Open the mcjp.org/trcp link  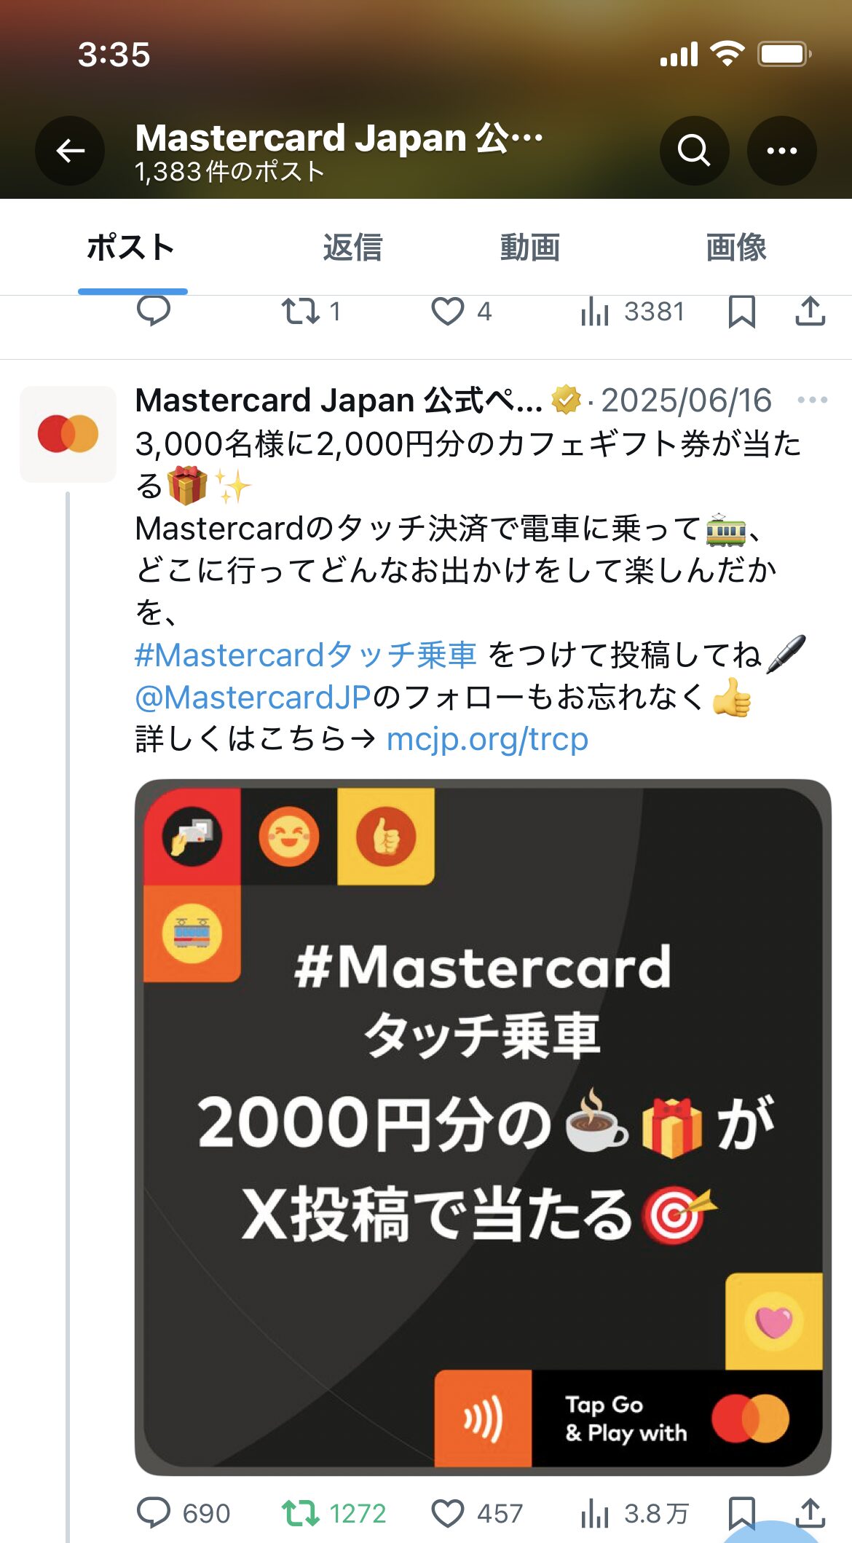tap(487, 739)
